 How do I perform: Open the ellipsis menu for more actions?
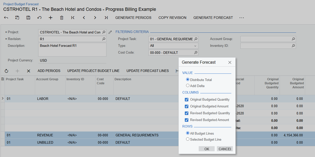point(242,18)
